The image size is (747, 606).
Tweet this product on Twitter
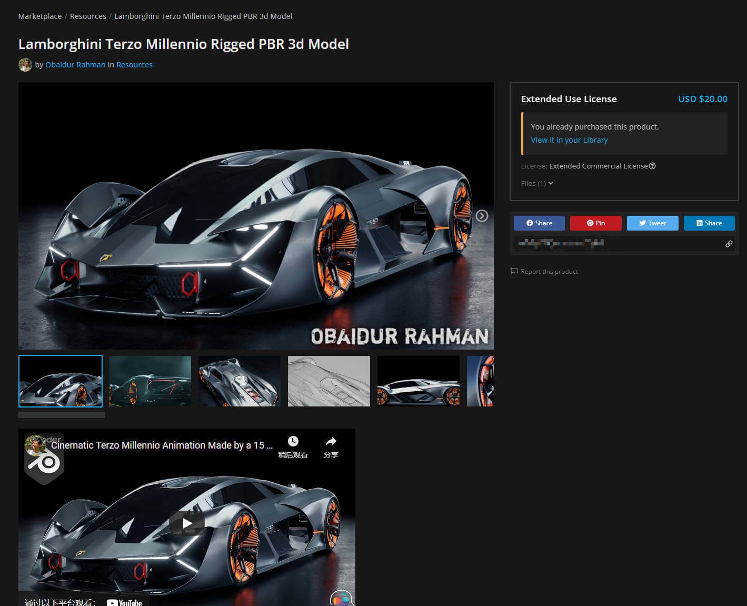pyautogui.click(x=653, y=223)
